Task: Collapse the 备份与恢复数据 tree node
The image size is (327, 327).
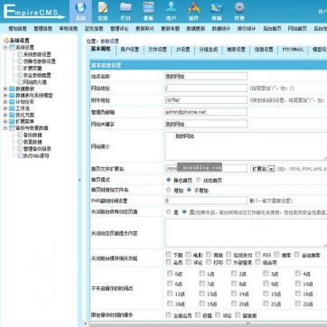Action: coord(5,128)
